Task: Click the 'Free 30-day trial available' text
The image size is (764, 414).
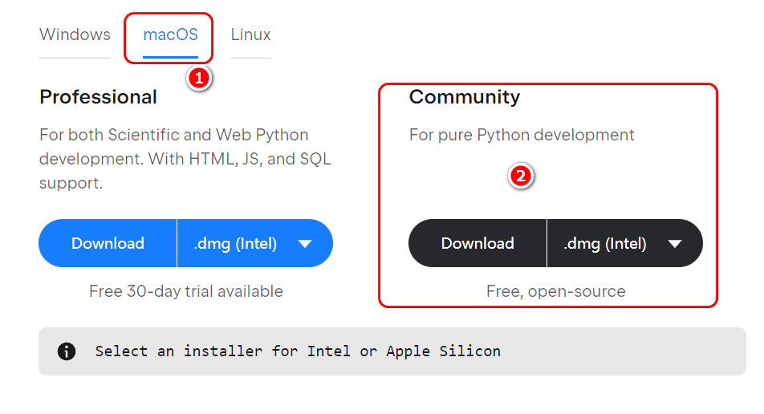Action: pos(185,291)
